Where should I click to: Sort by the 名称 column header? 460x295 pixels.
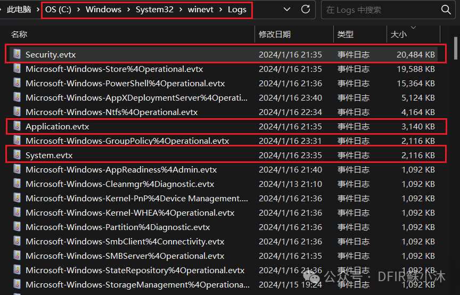19,34
